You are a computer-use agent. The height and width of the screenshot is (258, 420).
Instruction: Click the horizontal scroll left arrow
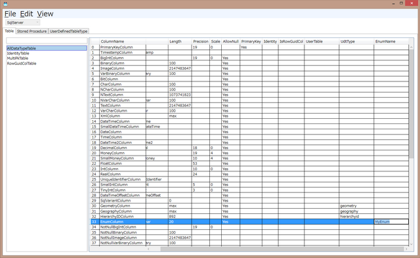coord(148,249)
